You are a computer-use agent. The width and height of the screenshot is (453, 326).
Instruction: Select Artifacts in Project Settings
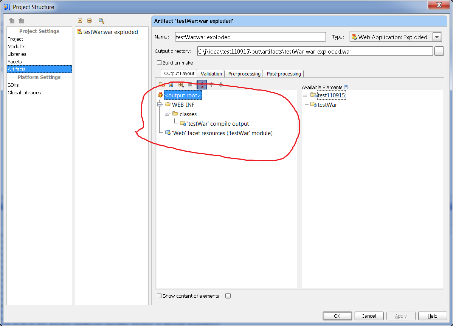click(x=39, y=69)
